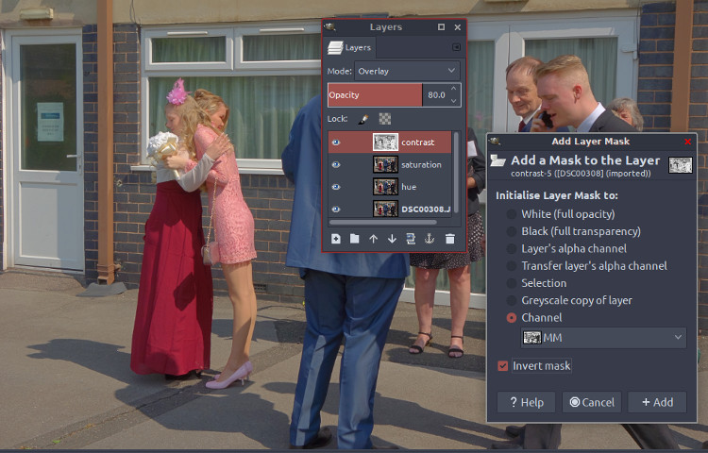Anchor the floating layer with the anchor icon
The height and width of the screenshot is (453, 708).
[430, 239]
